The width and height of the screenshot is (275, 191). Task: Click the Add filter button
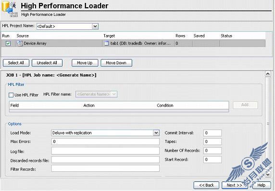tap(245, 105)
